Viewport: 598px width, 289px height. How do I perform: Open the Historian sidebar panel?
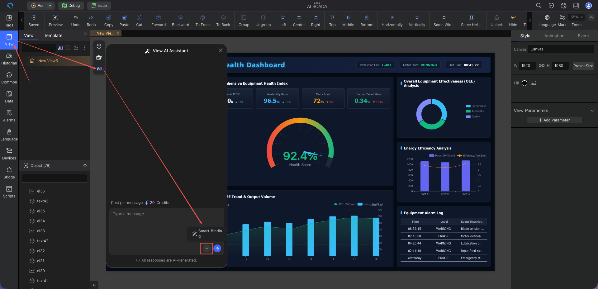(x=9, y=59)
